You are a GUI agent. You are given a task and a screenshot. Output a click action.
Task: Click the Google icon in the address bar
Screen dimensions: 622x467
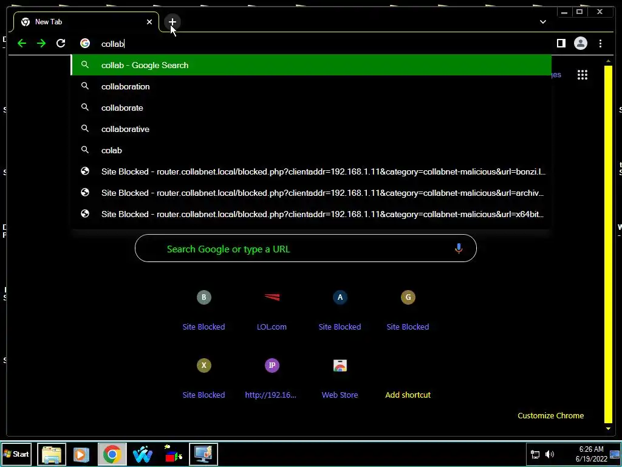coord(85,43)
